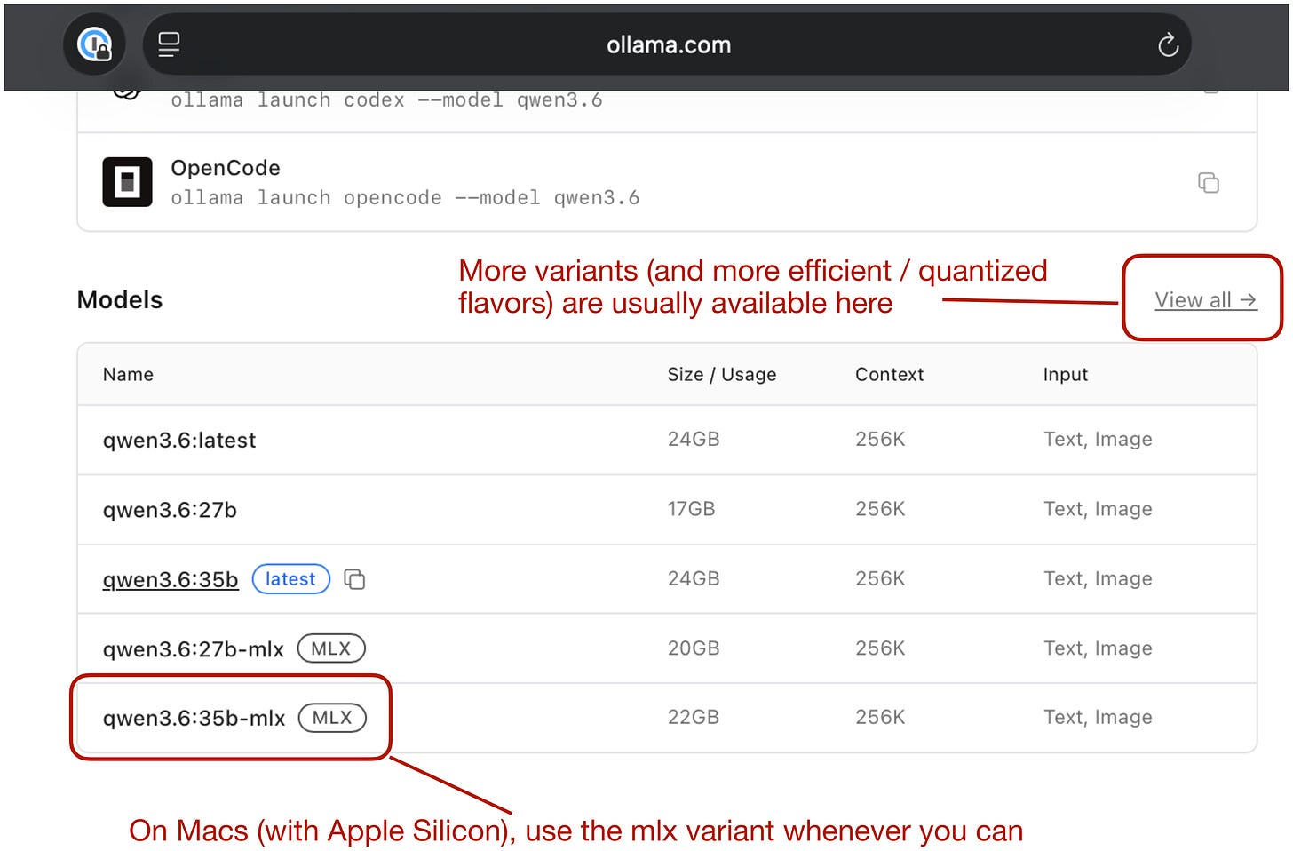This screenshot has height=851, width=1293.
Task: Click the 256K context for qwen3.6:35b
Action: 880,578
